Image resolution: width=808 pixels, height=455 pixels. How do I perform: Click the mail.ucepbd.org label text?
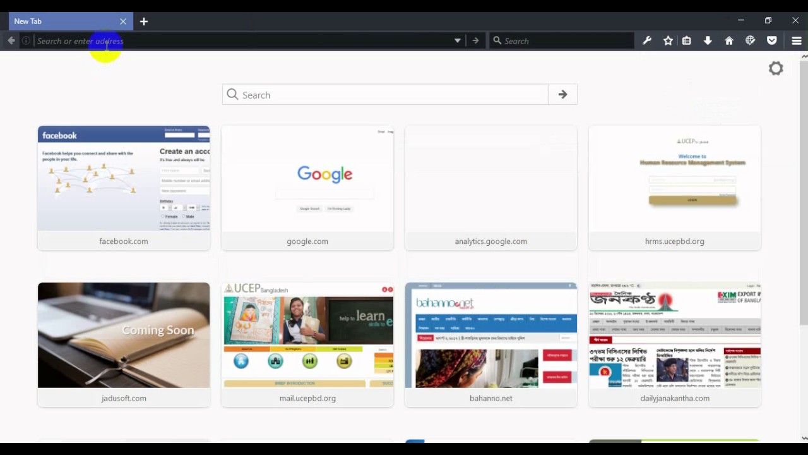[307, 398]
